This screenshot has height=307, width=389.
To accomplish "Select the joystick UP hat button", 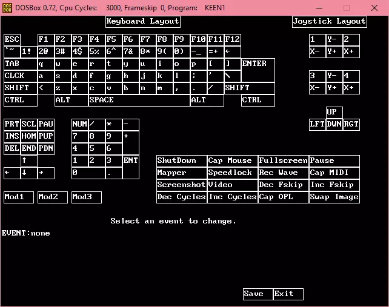I will [334, 113].
